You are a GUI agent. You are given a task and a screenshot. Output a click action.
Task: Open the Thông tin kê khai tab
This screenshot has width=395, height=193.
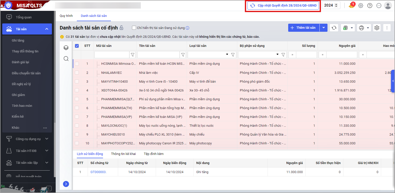coord(123,154)
